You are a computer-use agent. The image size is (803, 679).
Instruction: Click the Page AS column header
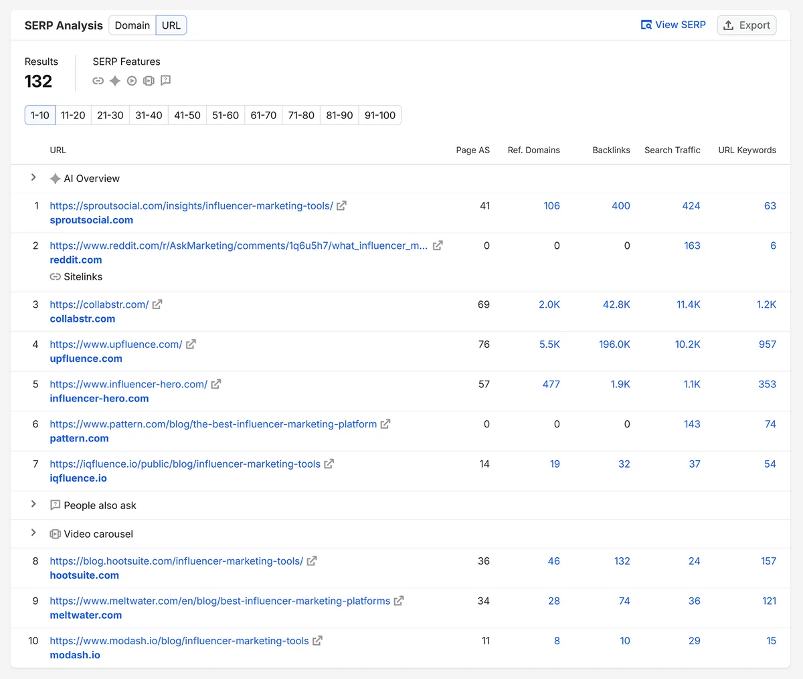pyautogui.click(x=472, y=151)
